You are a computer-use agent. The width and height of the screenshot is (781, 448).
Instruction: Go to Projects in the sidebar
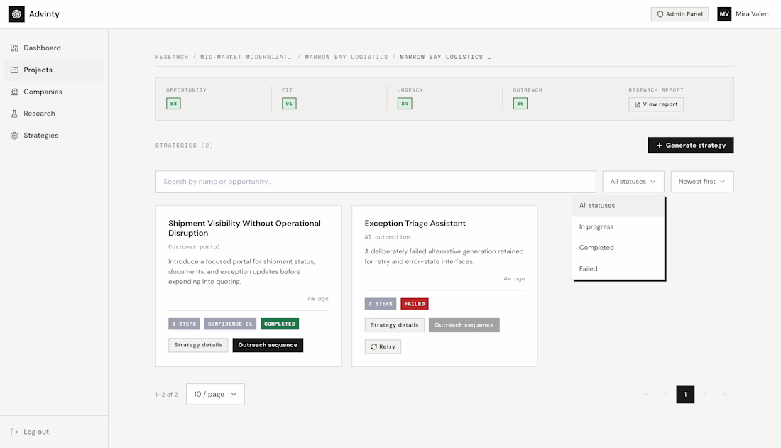pos(54,70)
